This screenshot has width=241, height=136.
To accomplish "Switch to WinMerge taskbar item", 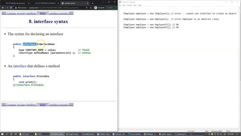I will [150, 134].
